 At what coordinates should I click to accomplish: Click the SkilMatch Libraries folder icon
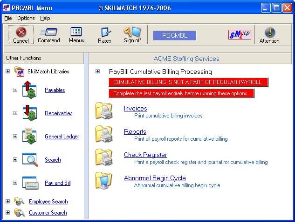tap(20, 72)
